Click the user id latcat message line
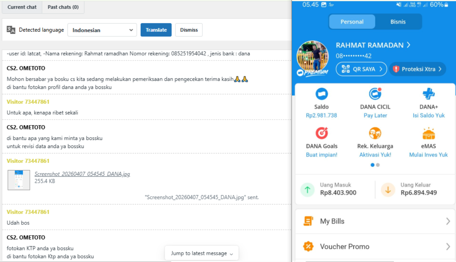Viewport: 456px width, 262px height. 128,54
